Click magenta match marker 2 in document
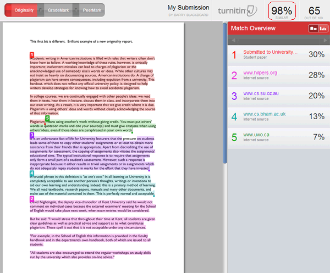The height and width of the screenshot is (273, 330). pos(32,199)
